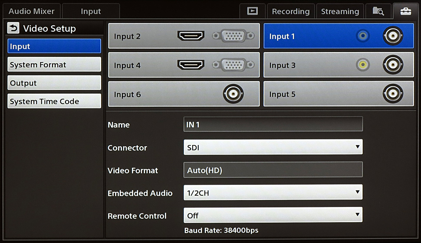
Task: Click the Name field containing IN 1
Action: [x=273, y=125]
